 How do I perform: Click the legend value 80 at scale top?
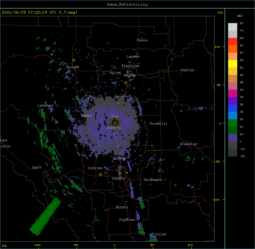241,23
